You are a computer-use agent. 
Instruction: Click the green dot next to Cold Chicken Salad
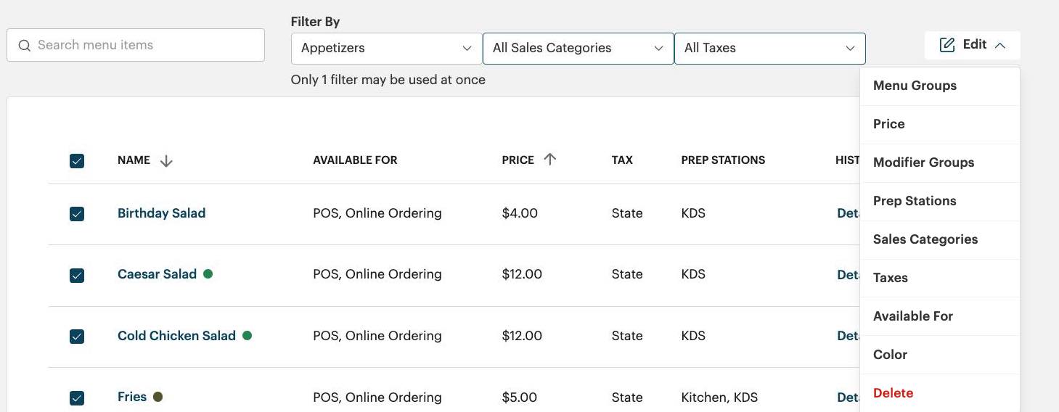coord(247,336)
